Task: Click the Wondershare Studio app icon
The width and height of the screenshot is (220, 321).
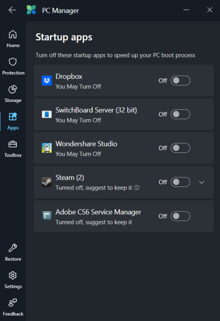Action: [46, 148]
